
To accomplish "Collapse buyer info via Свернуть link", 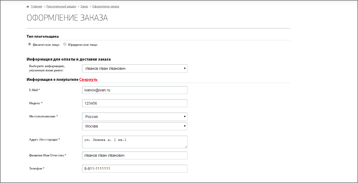I will [88, 80].
